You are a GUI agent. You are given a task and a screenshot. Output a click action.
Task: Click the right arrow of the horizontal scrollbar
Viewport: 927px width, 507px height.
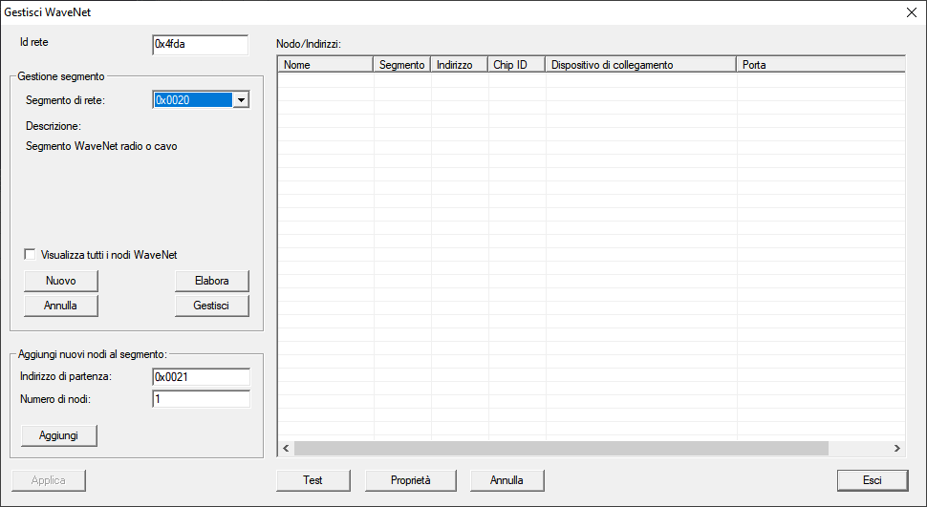click(x=896, y=448)
